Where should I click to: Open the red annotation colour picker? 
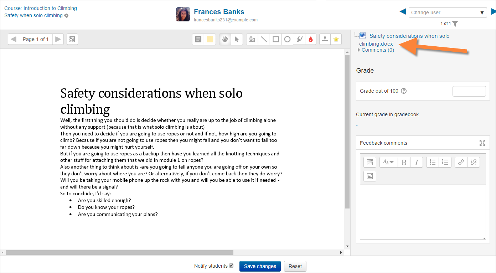click(x=311, y=39)
